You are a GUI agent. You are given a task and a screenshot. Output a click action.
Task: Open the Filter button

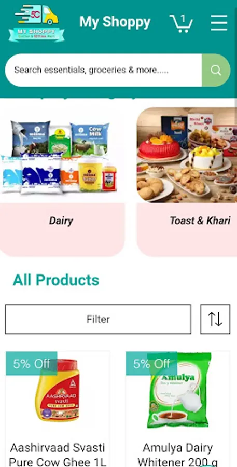pos(98,319)
